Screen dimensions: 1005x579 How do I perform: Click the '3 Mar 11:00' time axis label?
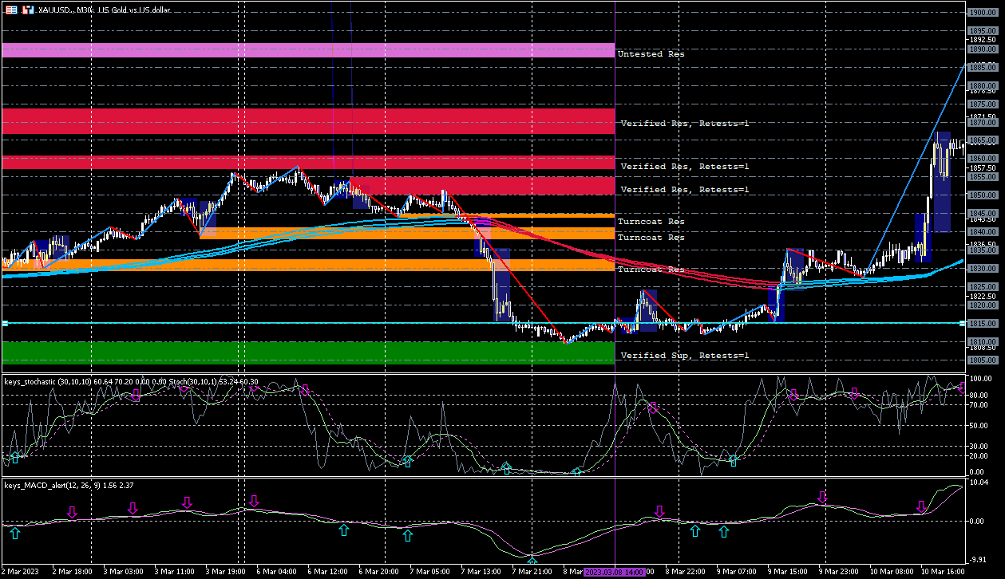point(175,572)
